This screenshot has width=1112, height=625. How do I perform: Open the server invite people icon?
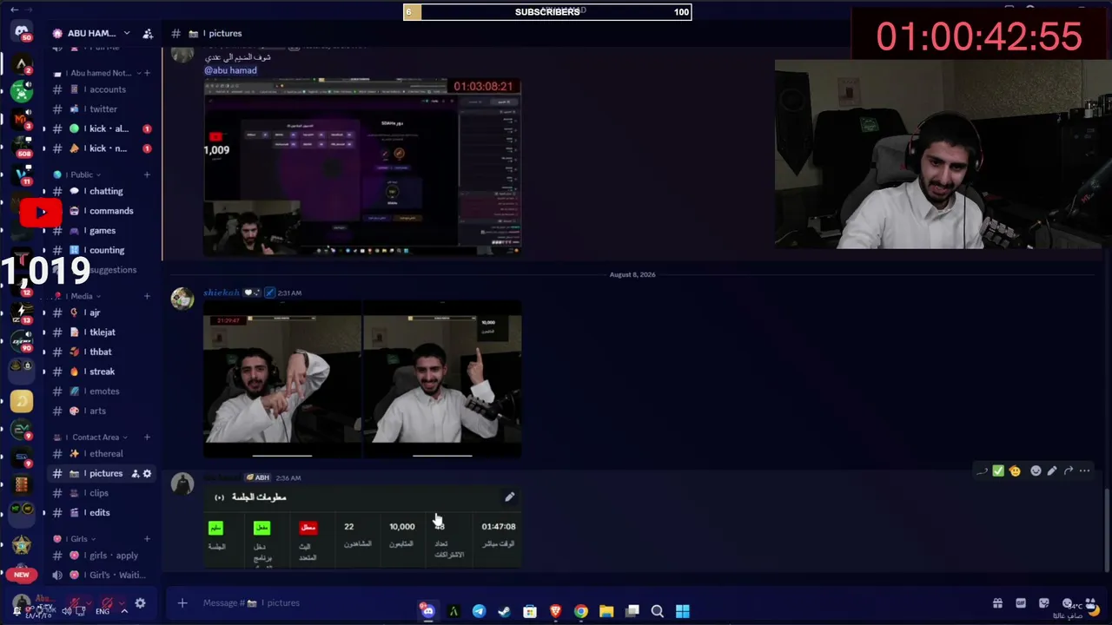tap(148, 33)
